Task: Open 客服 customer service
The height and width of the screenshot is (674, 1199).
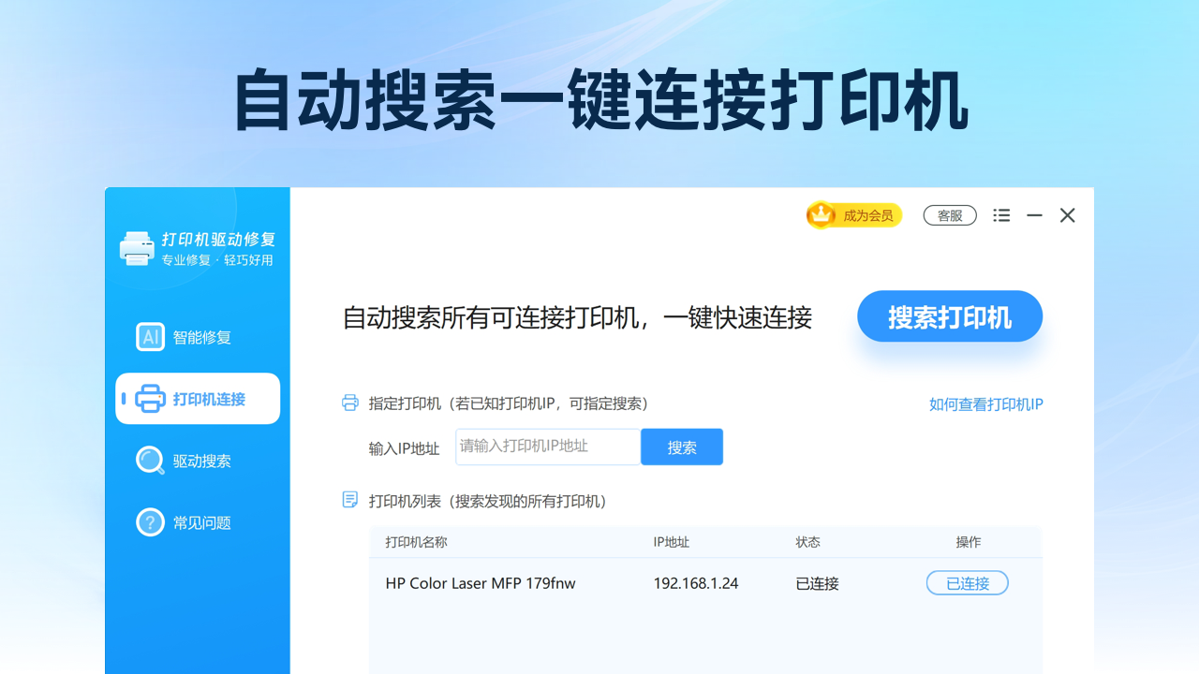Action: point(950,215)
